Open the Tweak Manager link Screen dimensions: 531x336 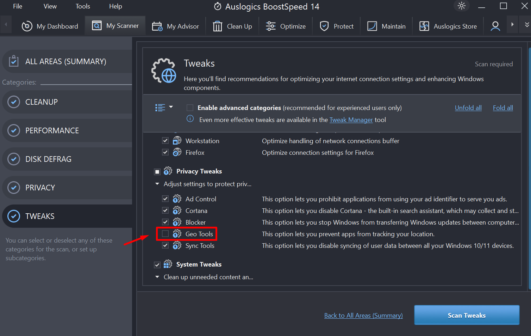point(351,120)
